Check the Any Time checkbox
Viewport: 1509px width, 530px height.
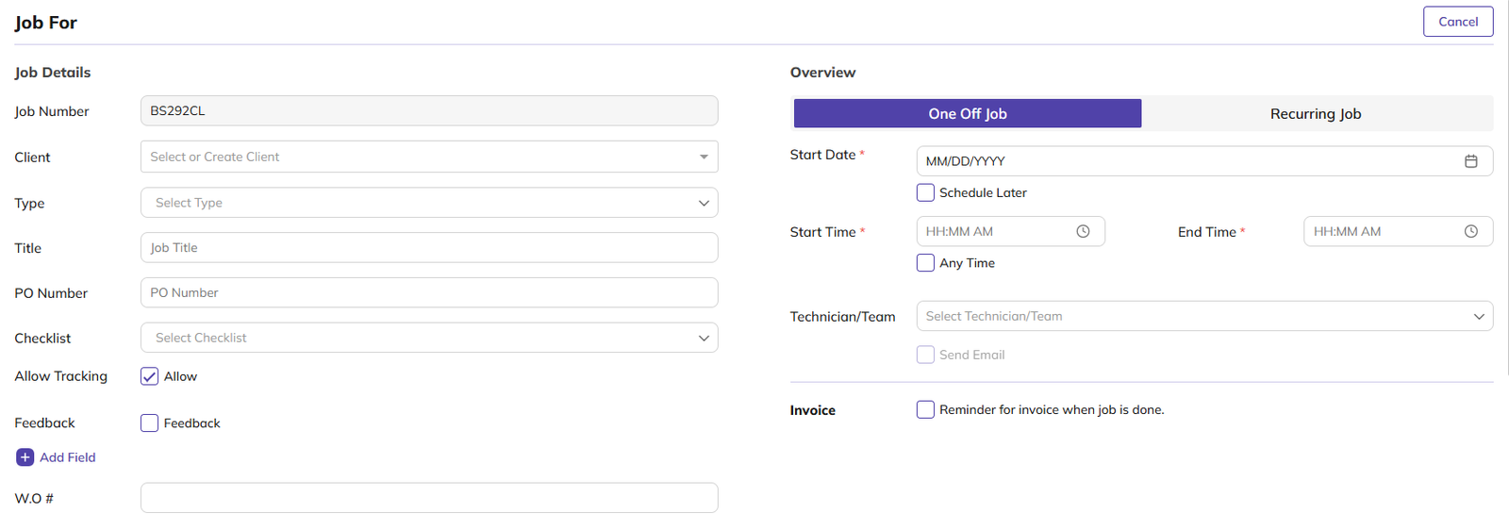pyautogui.click(x=925, y=263)
